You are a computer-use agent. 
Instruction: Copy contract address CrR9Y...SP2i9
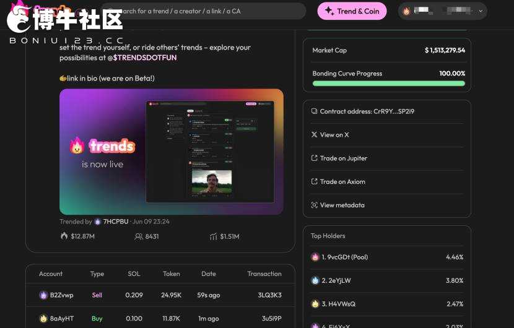(x=367, y=111)
